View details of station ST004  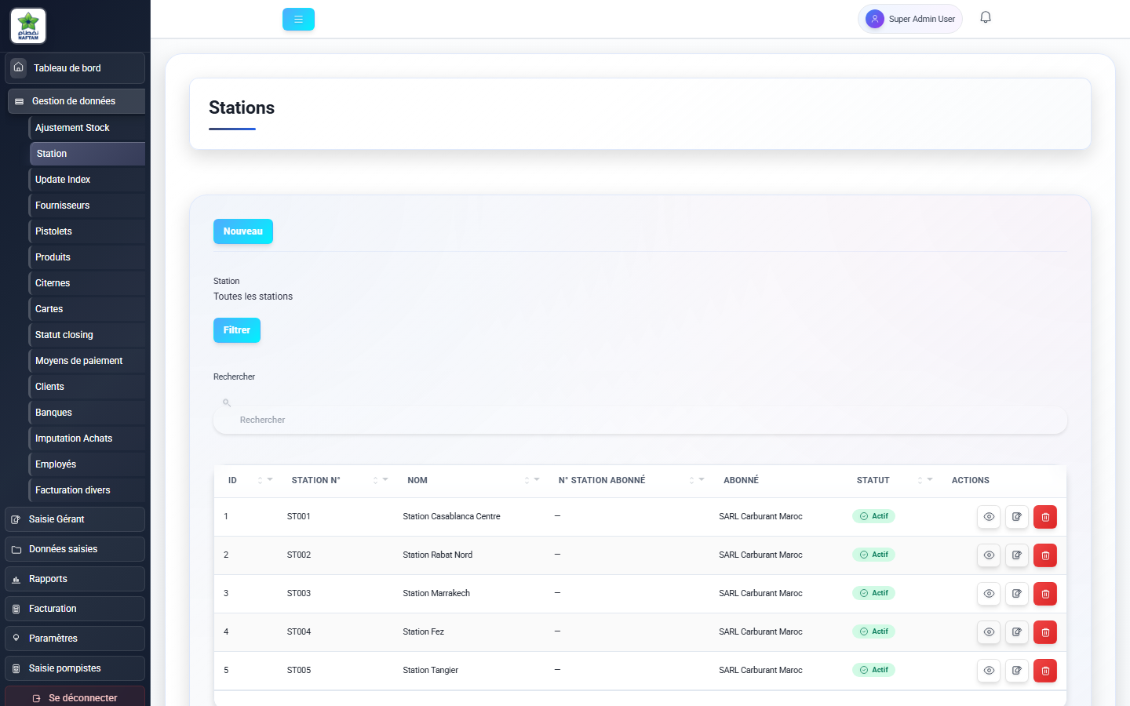[x=989, y=632]
